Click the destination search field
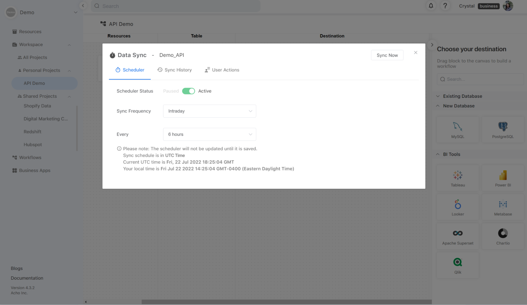Image resolution: width=527 pixels, height=305 pixels. 480,79
